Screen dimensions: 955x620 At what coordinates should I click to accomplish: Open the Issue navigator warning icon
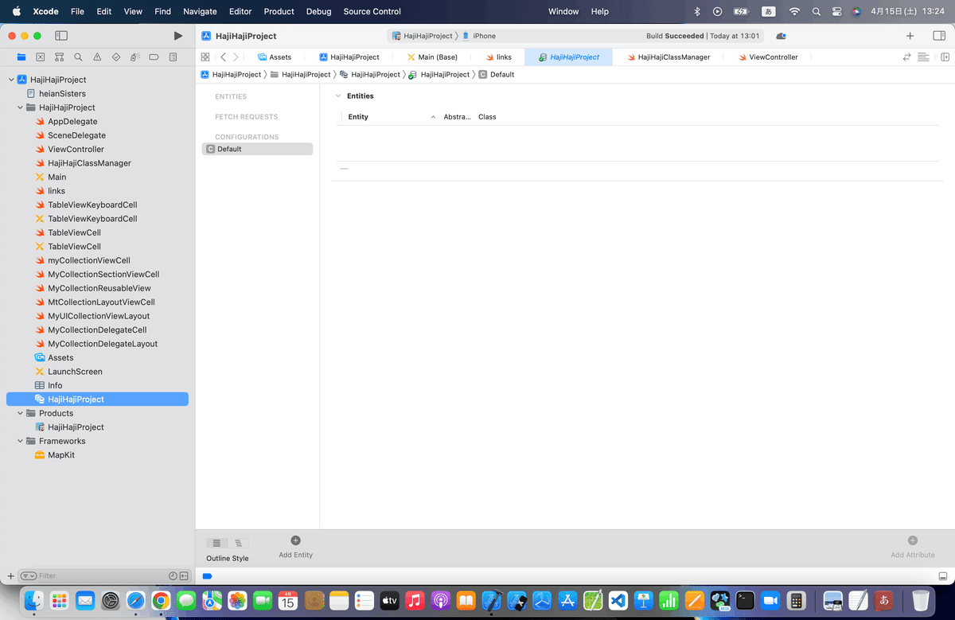coord(97,57)
